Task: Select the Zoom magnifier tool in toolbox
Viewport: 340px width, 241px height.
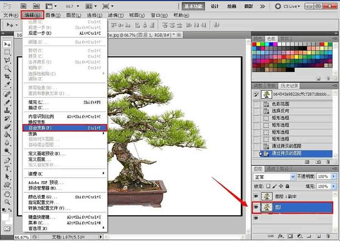Action: tap(7, 202)
